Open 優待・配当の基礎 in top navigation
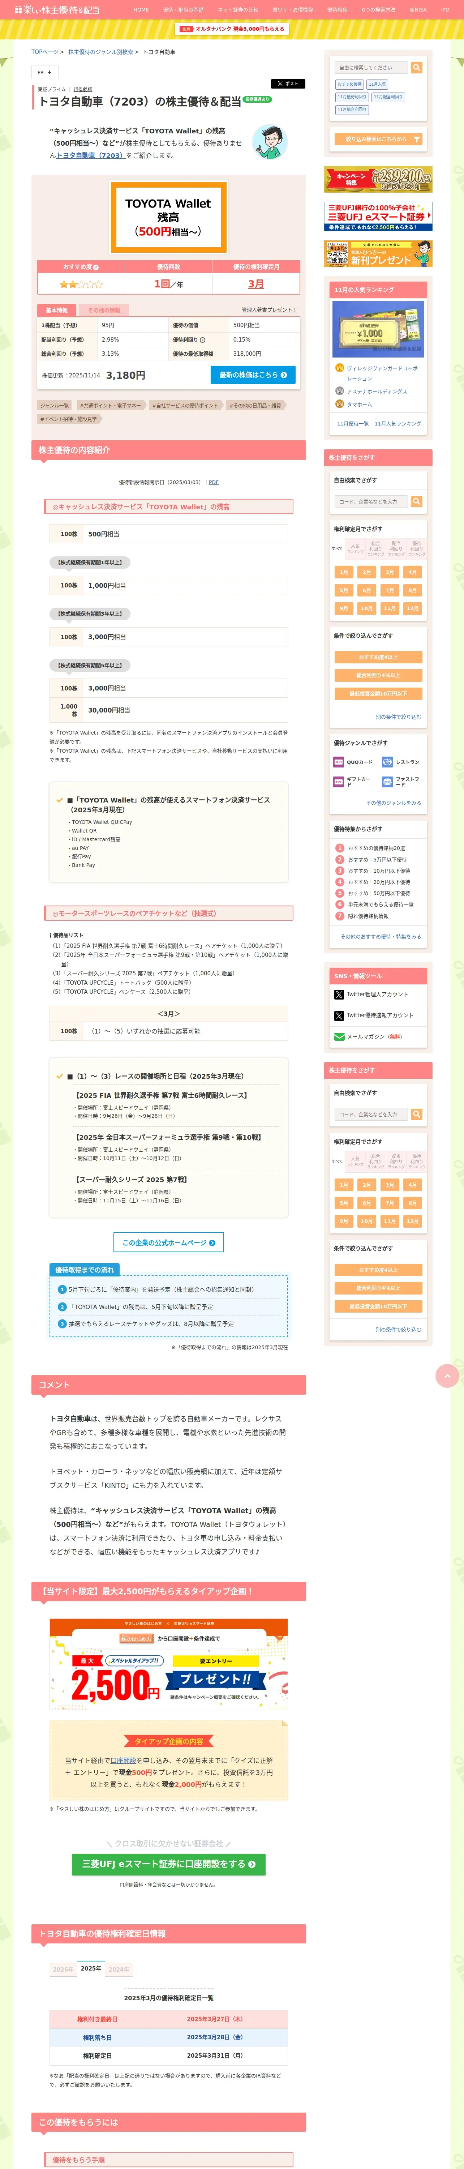This screenshot has height=2169, width=464. tap(183, 10)
